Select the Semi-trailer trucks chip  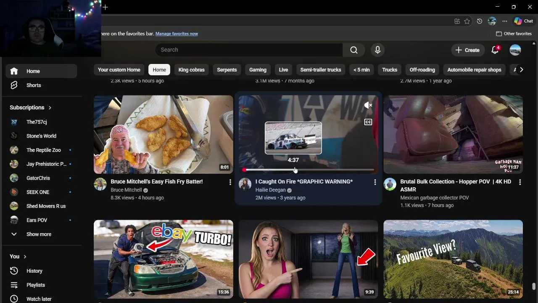(x=321, y=70)
